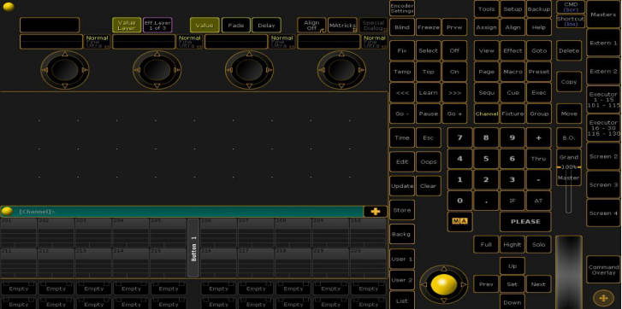Click the move-arrows icon below Command Overlay
This screenshot has width=622, height=309.
pos(603,298)
